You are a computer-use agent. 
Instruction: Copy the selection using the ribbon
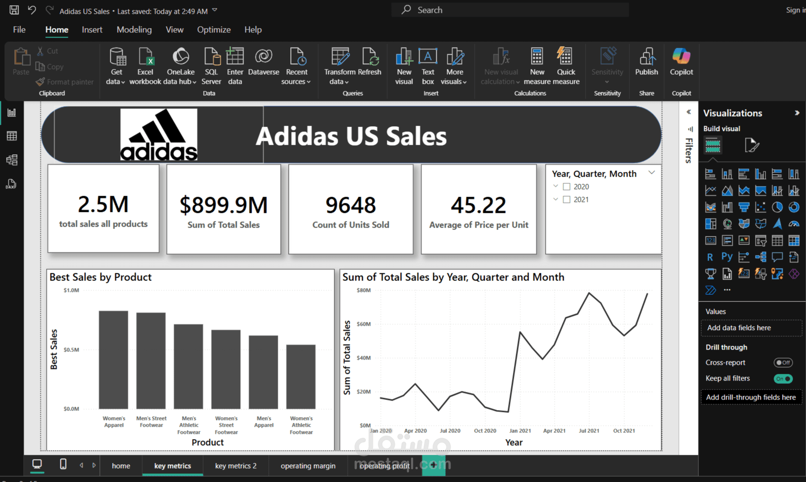click(49, 67)
